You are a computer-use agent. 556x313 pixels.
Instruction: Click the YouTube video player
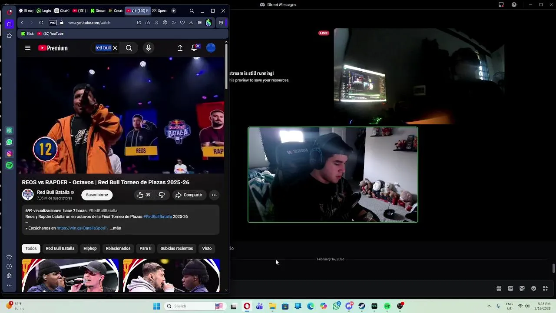(121, 115)
